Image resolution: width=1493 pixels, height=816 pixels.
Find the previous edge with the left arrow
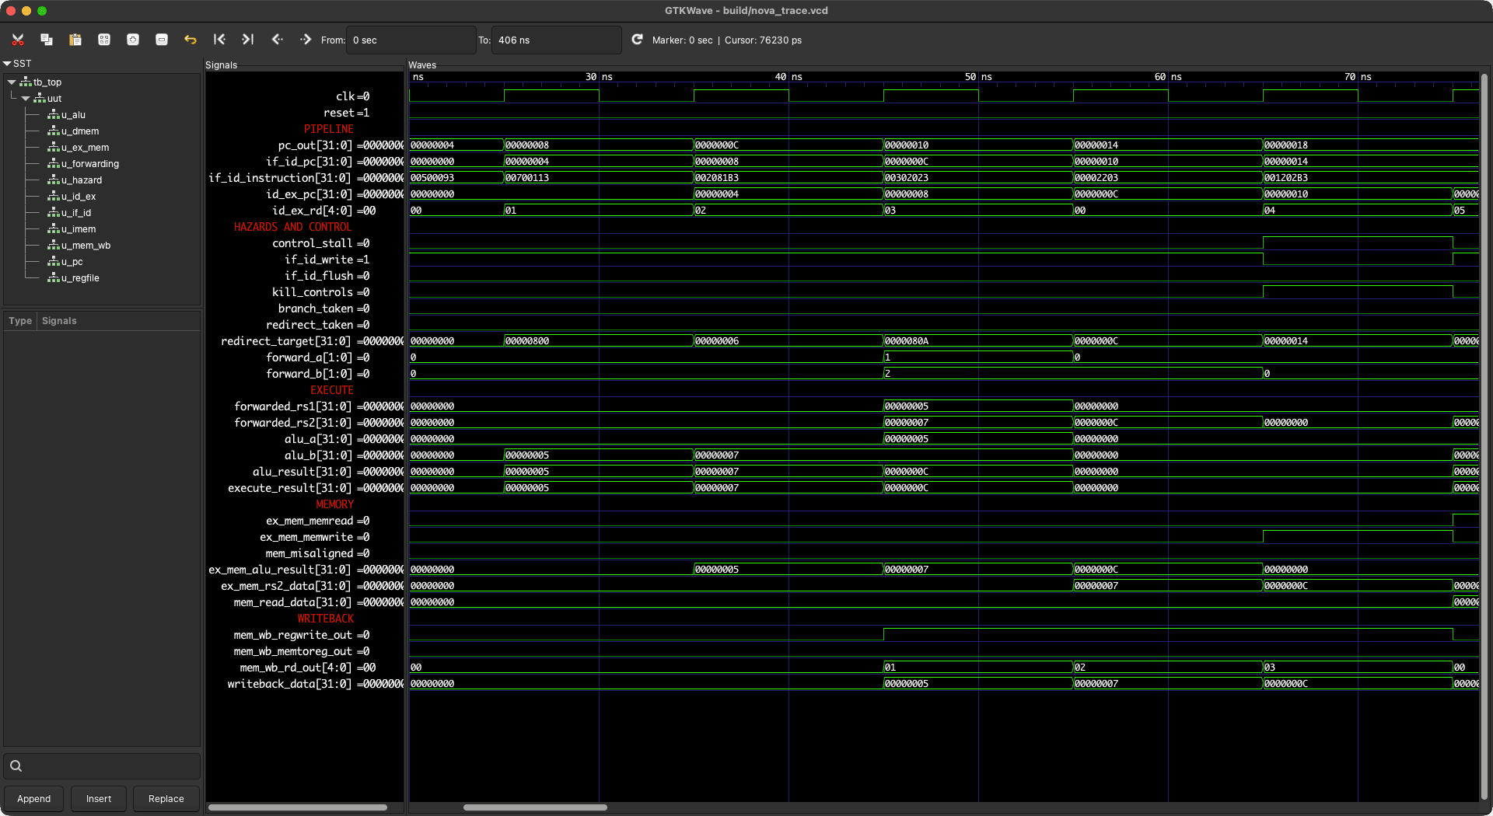(x=277, y=39)
